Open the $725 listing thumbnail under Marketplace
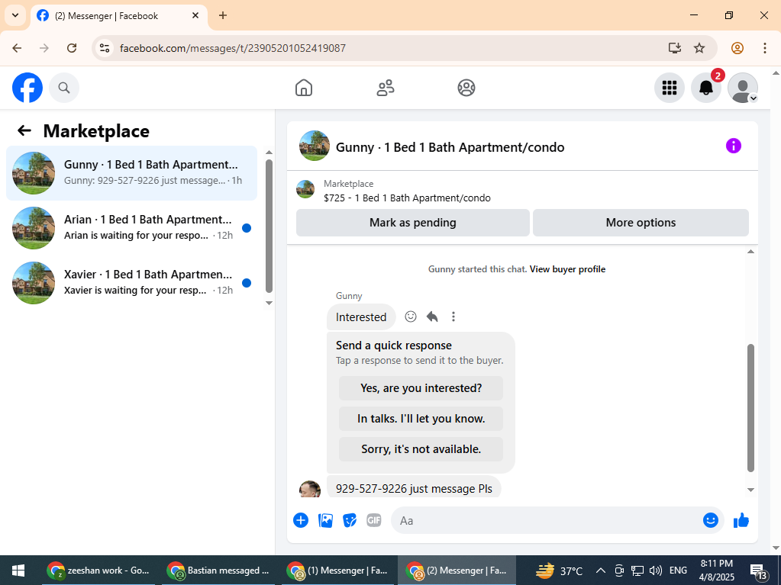Viewport: 781px width, 585px height. [305, 189]
